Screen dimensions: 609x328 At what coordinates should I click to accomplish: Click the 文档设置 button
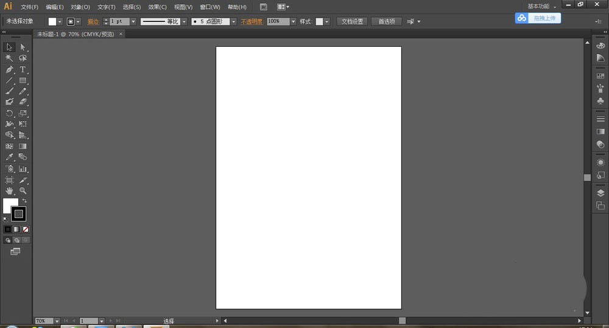[351, 21]
